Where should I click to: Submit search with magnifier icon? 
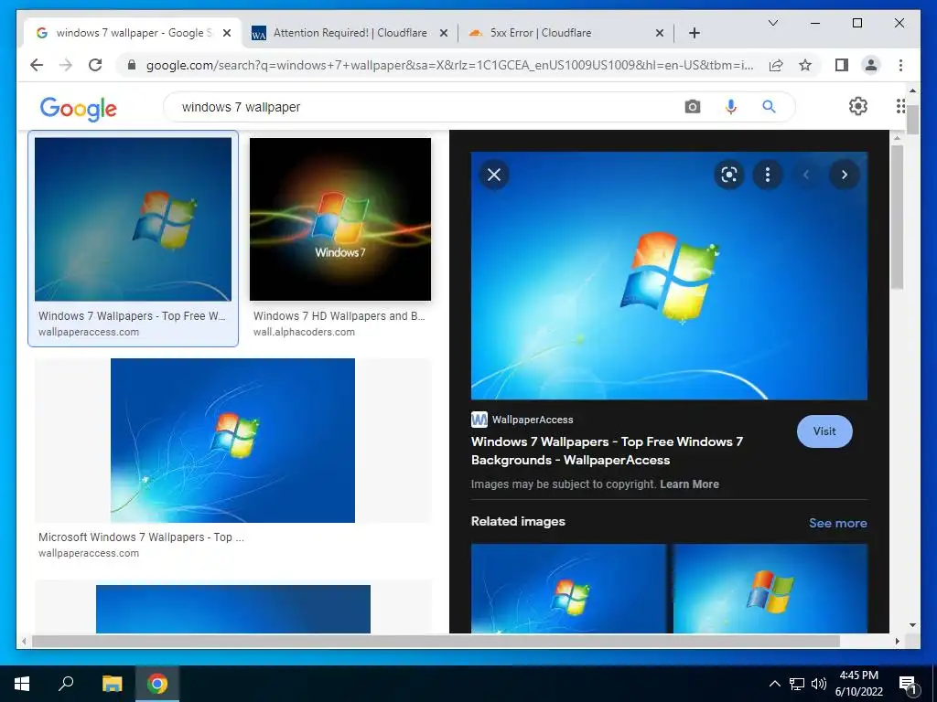769,107
